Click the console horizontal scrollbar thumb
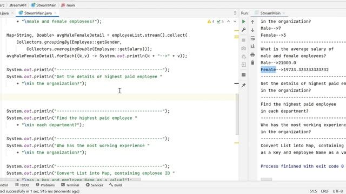This screenshot has width=346, height=194. click(267, 179)
